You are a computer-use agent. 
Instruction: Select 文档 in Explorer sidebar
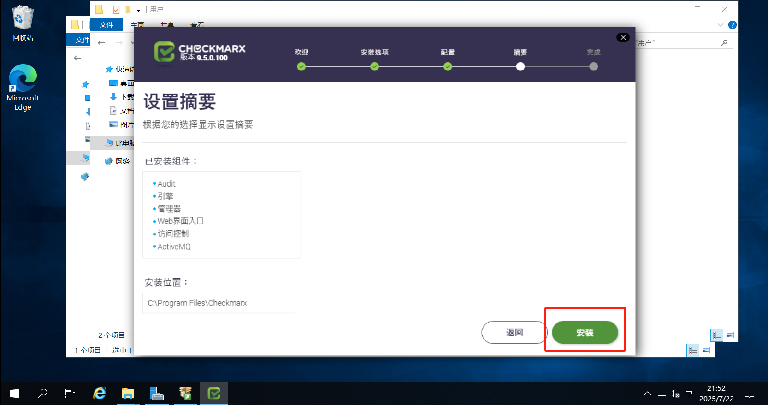click(122, 111)
